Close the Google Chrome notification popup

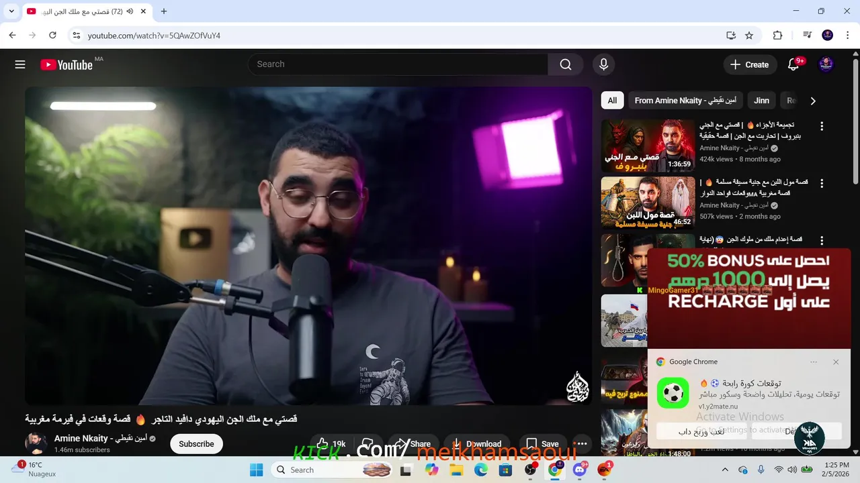[x=836, y=362]
